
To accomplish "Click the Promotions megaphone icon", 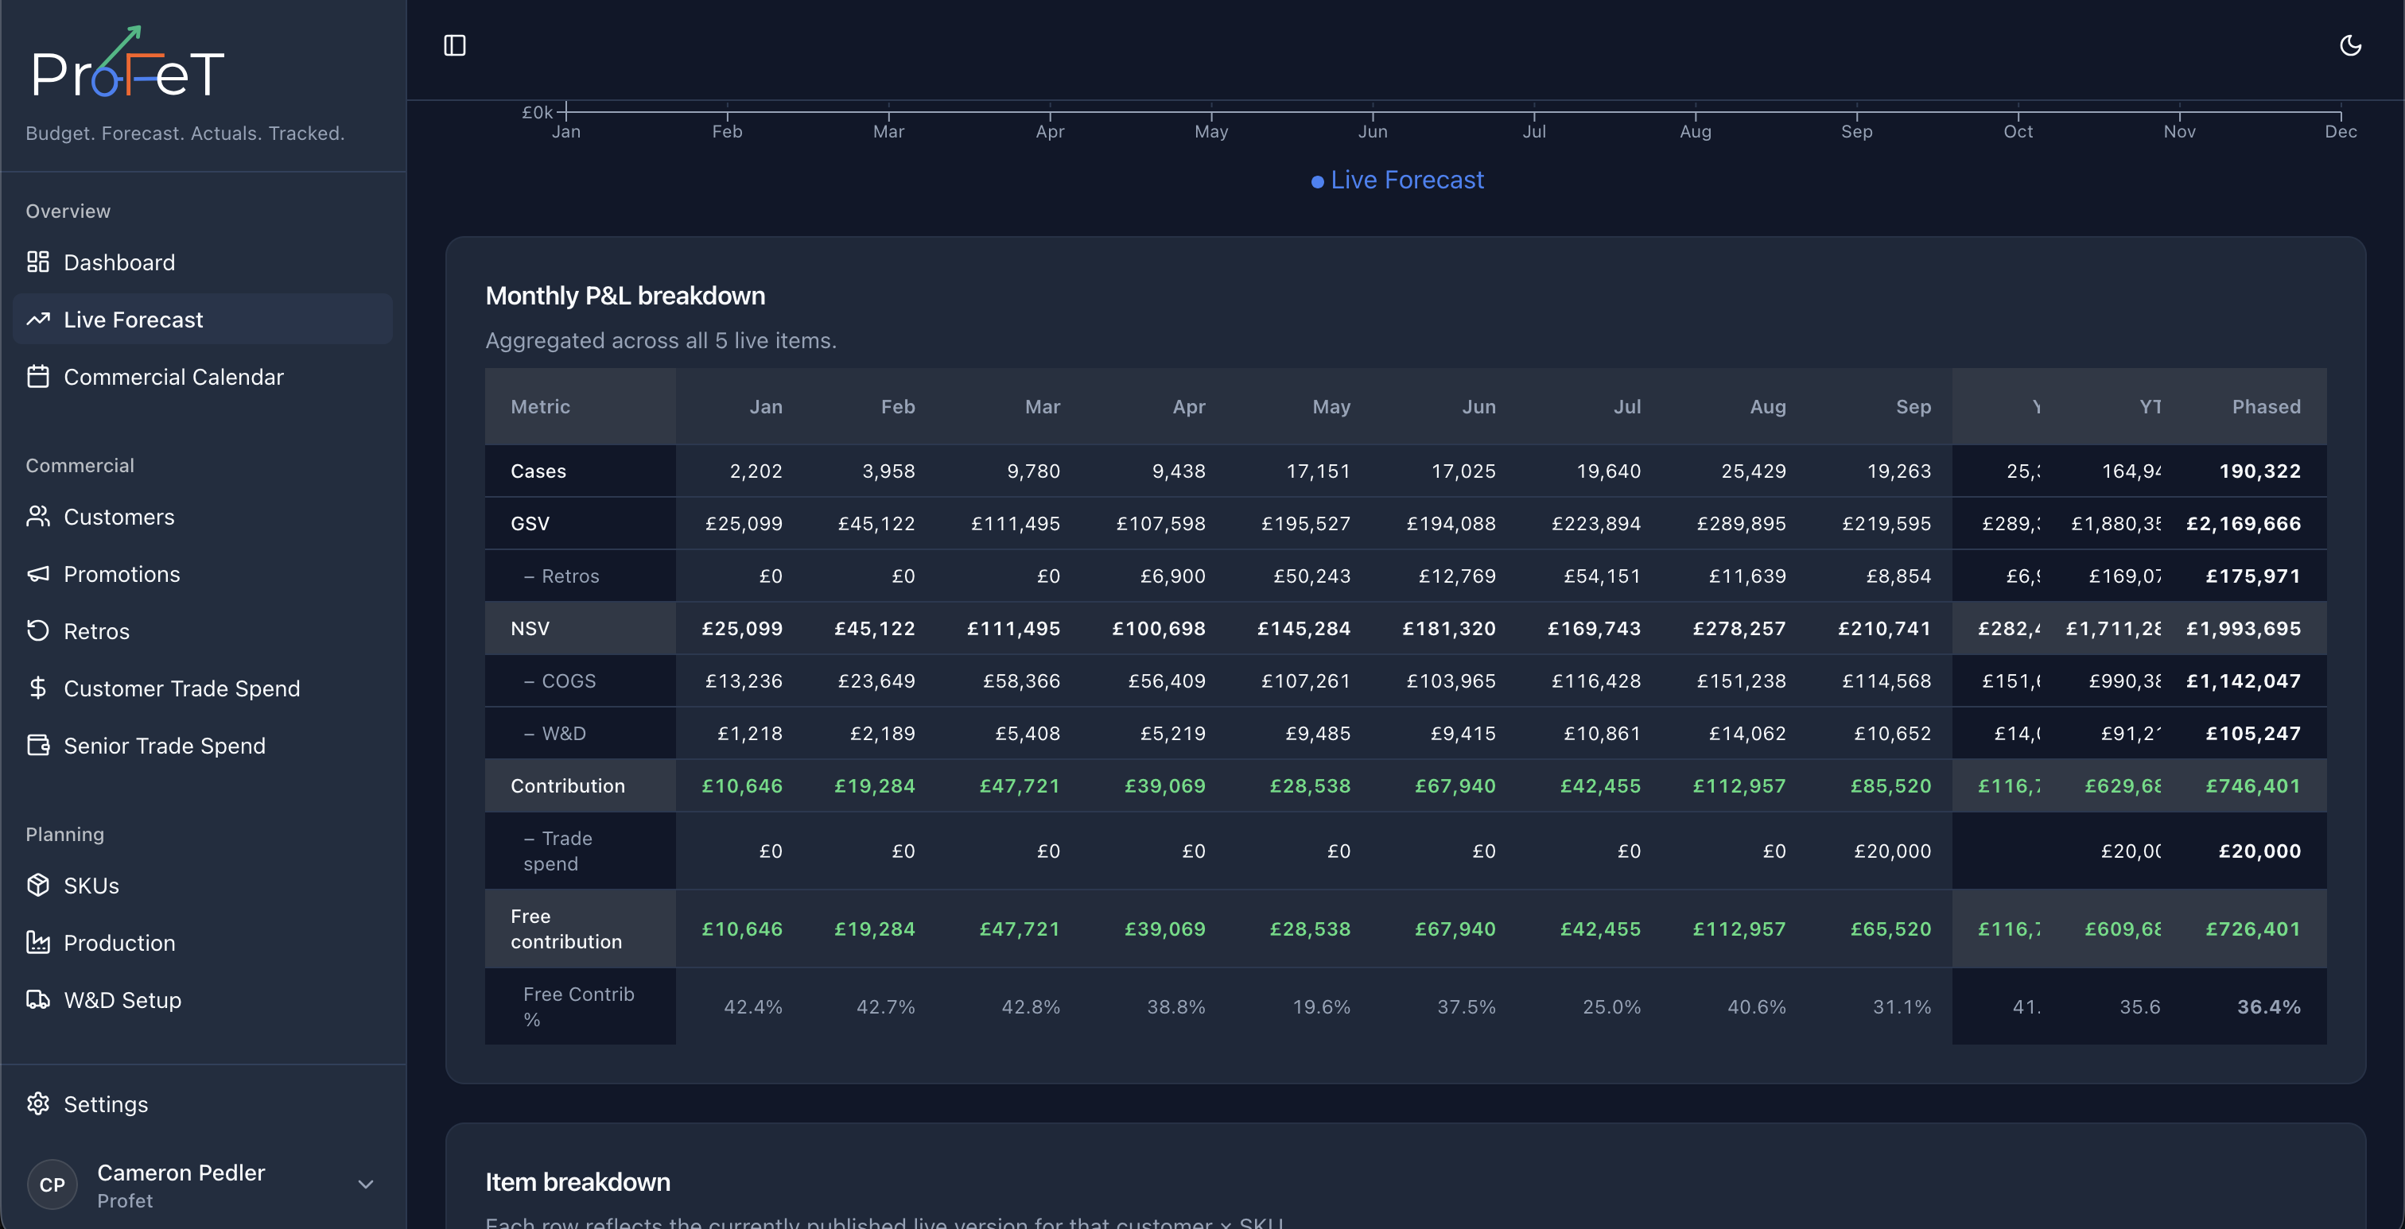I will pyautogui.click(x=38, y=574).
